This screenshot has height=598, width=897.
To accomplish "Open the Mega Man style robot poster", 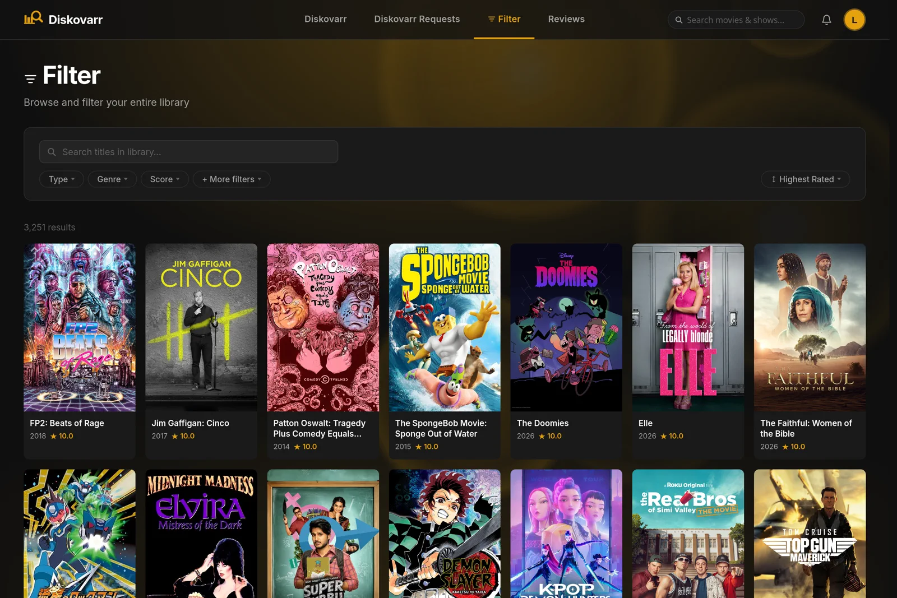I will [80, 534].
